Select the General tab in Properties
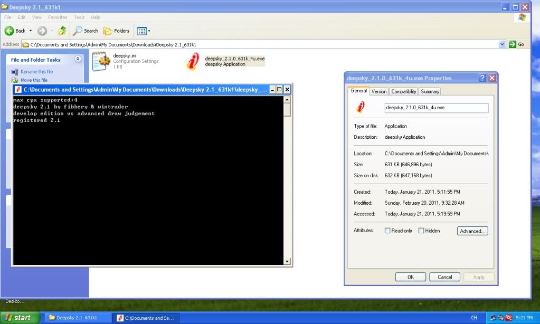This screenshot has height=324, width=540. [359, 91]
